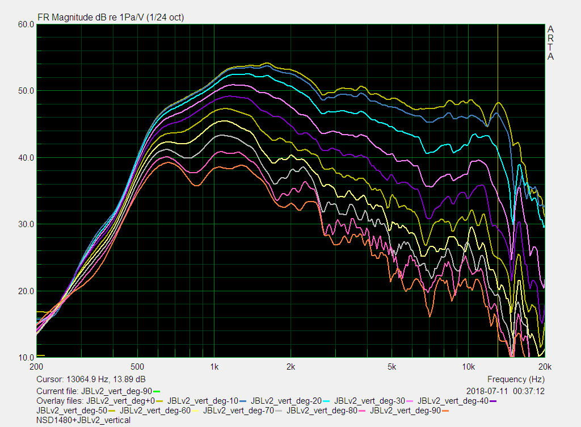Image resolution: width=581 pixels, height=427 pixels.
Task: Click the overlay label JBLv2_vert_deg-10
Action: pos(203,401)
